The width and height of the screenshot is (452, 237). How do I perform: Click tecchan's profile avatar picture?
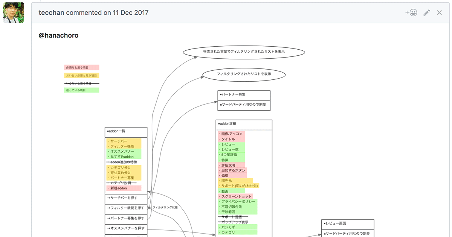tap(14, 13)
